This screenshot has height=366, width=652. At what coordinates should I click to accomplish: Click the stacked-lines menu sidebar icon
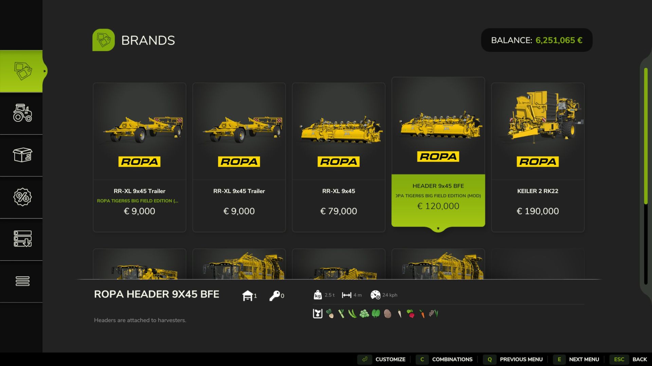pyautogui.click(x=22, y=281)
